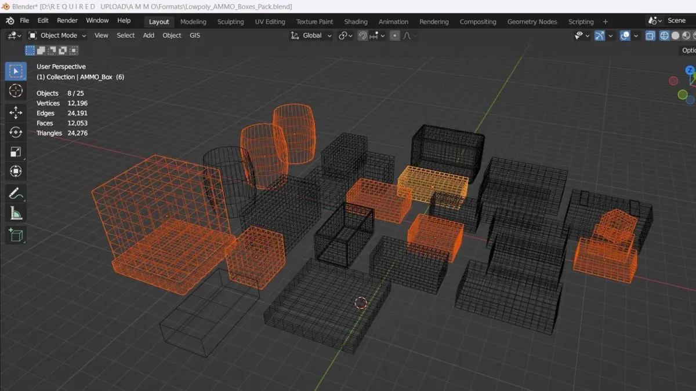Screen dimensions: 696x391
Task: Switch selection mode to Subtract
Action: pos(52,50)
